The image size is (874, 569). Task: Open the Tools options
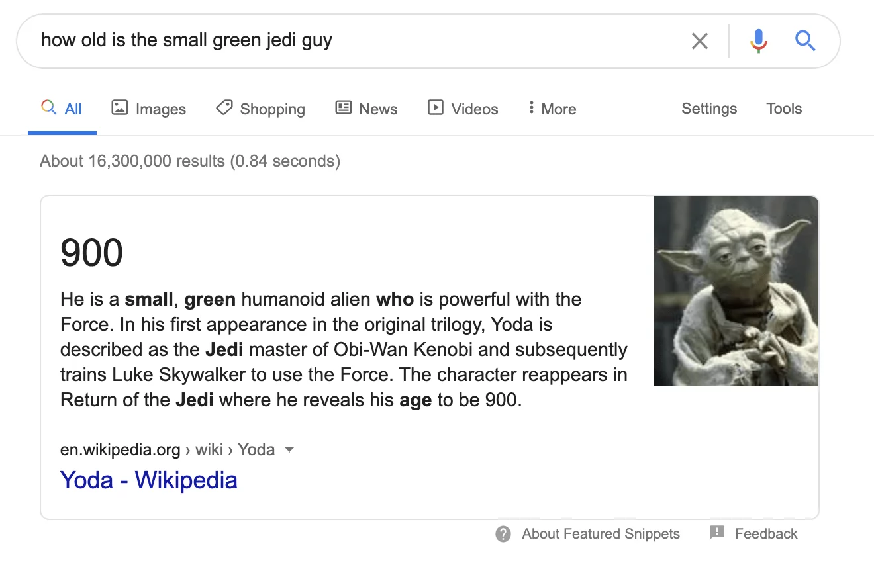coord(784,109)
